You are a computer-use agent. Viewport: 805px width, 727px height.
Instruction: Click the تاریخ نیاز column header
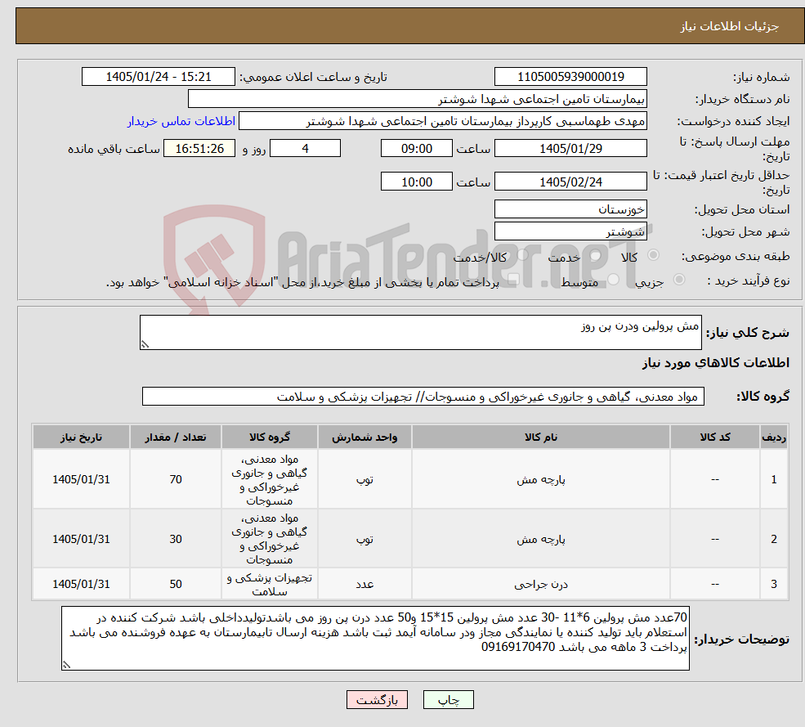click(81, 437)
